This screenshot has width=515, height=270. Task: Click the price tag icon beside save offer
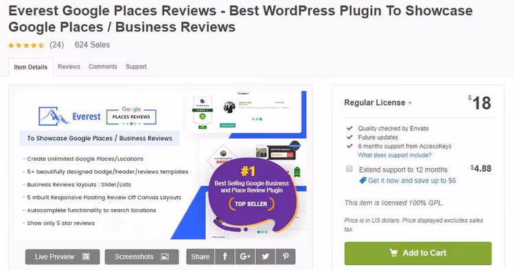click(x=363, y=180)
